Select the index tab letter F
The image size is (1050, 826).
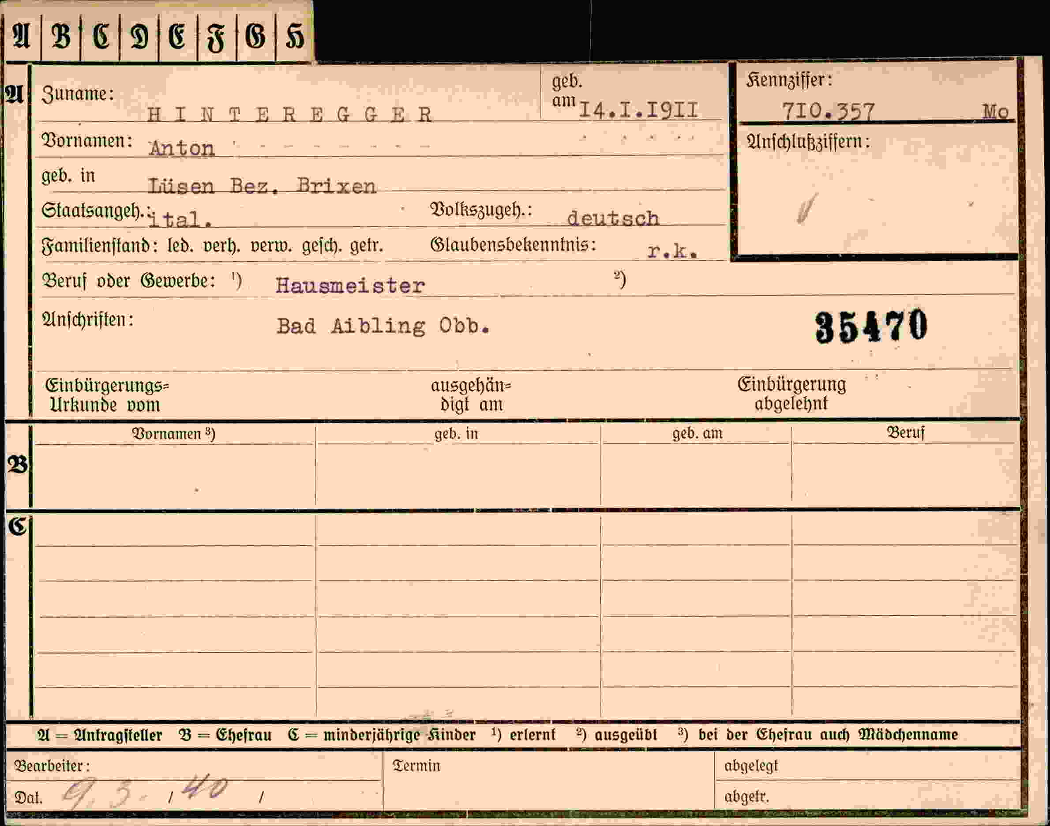tap(216, 38)
